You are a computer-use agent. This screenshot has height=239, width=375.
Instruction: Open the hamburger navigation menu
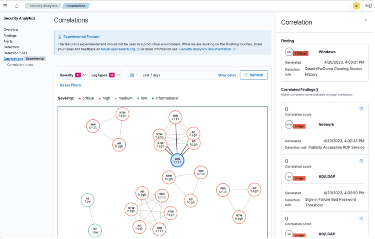click(5, 6)
